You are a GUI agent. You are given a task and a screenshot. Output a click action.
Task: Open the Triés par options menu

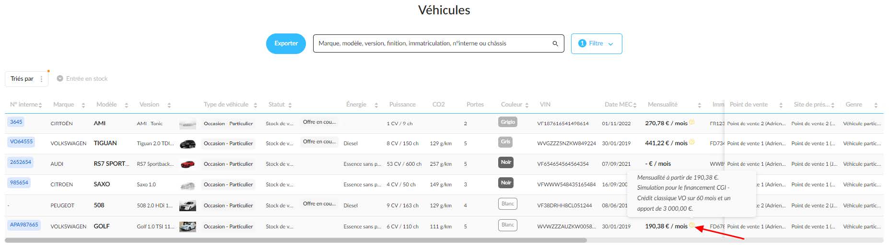coord(42,79)
